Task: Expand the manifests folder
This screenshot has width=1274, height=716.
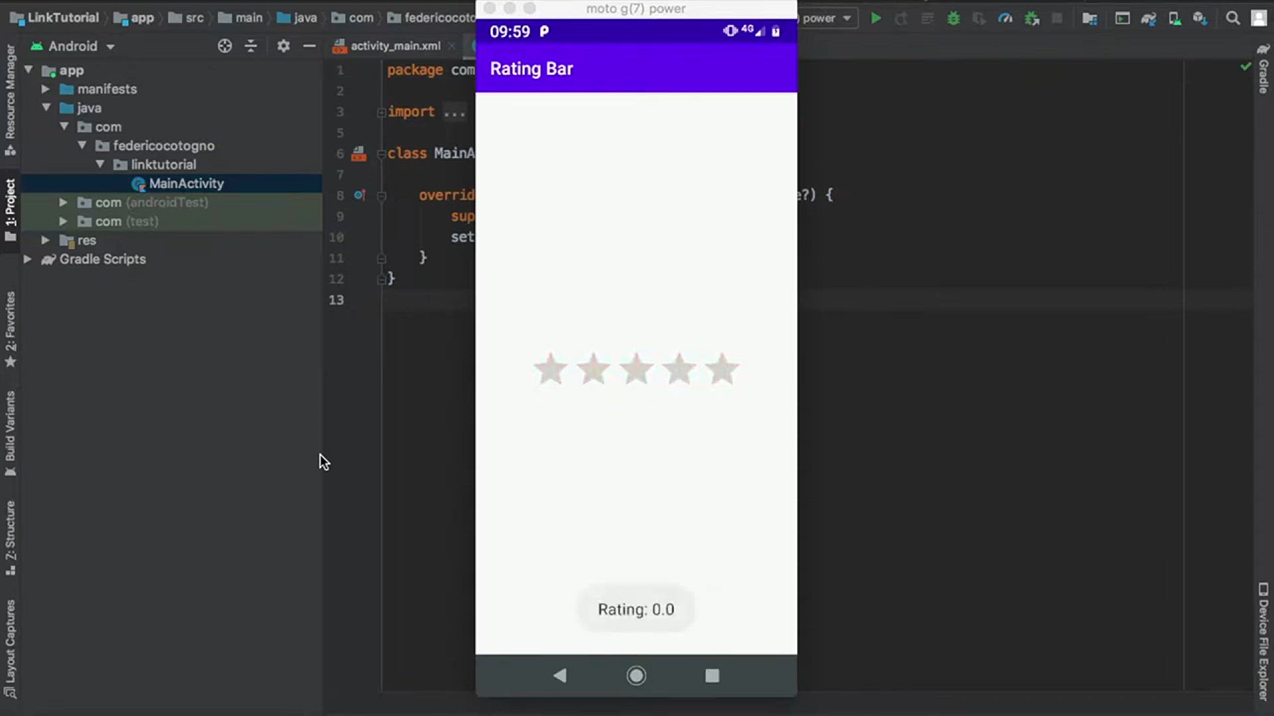Action: coord(45,89)
